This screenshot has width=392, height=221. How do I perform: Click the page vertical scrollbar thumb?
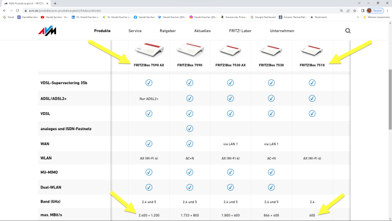390,100
